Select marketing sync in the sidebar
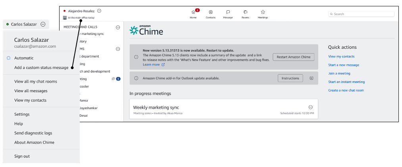Image resolution: width=402 pixels, height=167 pixels. click(x=92, y=34)
